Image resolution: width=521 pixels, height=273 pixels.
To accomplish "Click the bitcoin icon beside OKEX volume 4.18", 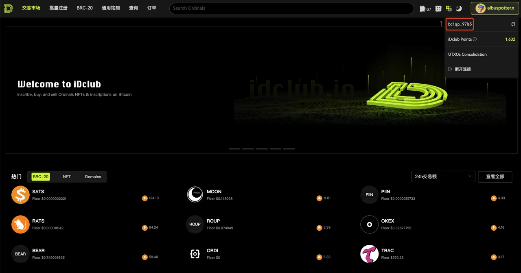I will [x=494, y=227].
